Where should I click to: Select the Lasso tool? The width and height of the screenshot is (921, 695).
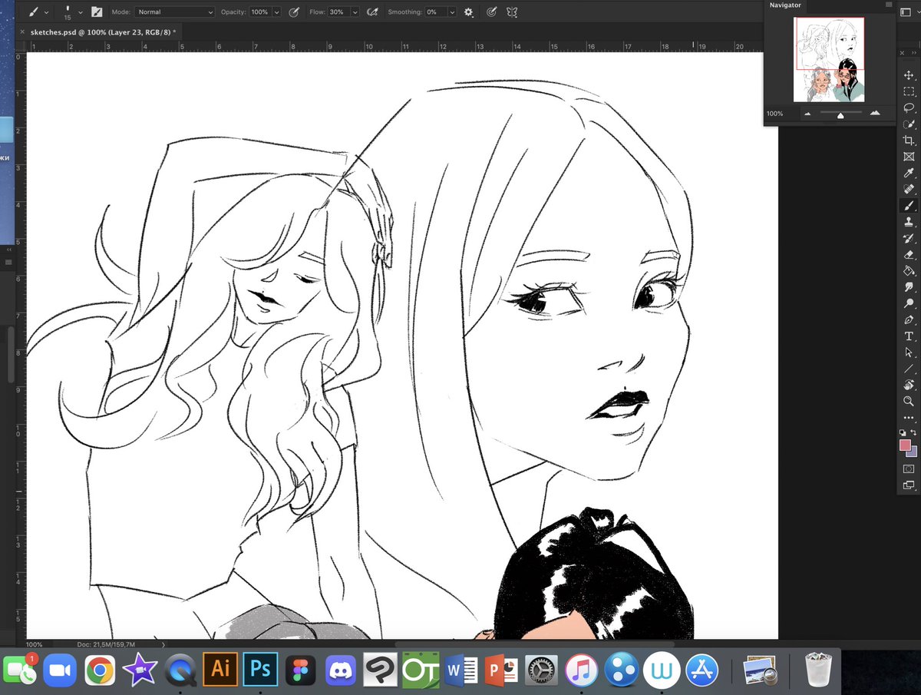pyautogui.click(x=909, y=108)
